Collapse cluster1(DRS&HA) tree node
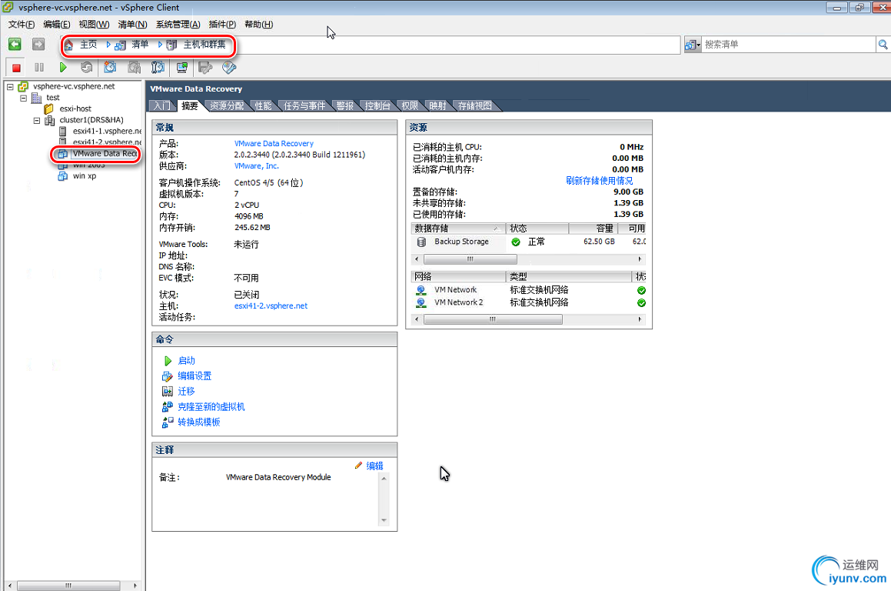Image resolution: width=891 pixels, height=591 pixels. 36,121
